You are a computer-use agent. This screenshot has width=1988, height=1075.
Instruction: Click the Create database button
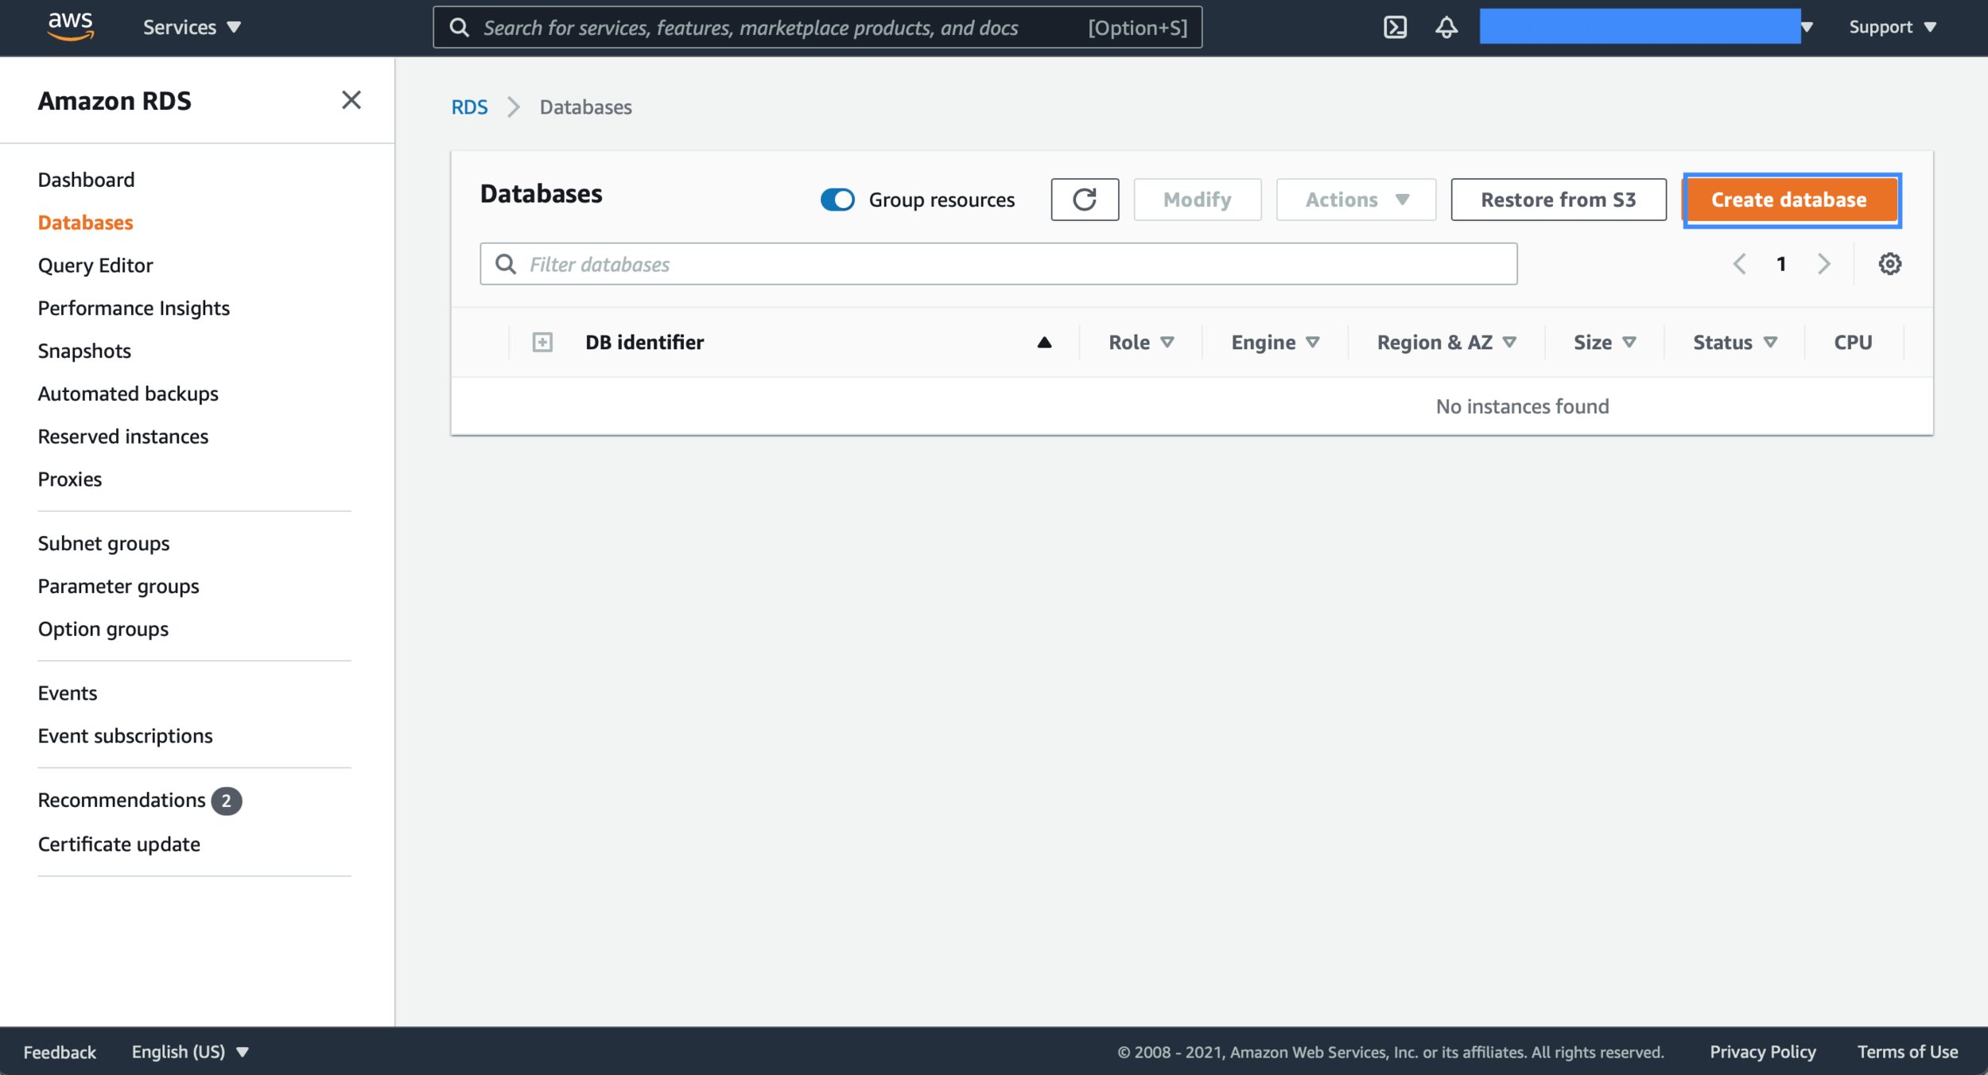point(1789,200)
